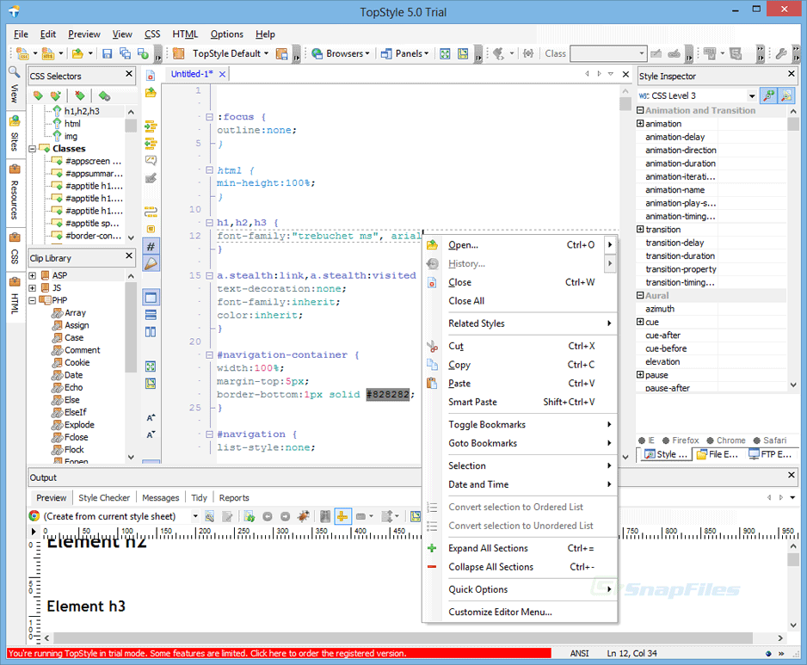The image size is (807, 665).
Task: Open the preview style sheet dropdown
Action: tap(195, 516)
